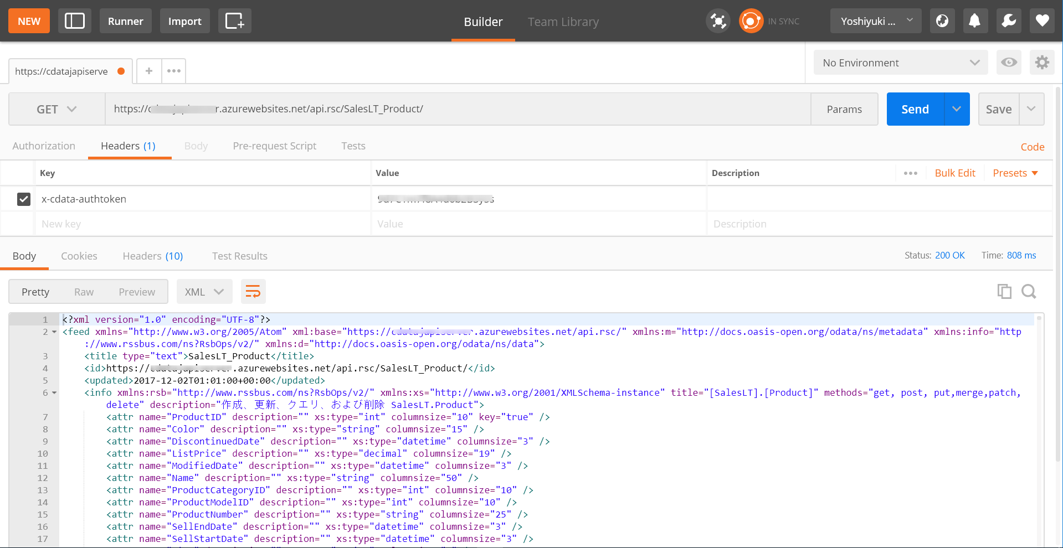1063x548 pixels.
Task: Open the Interceptor icon in the header
Action: (x=717, y=20)
